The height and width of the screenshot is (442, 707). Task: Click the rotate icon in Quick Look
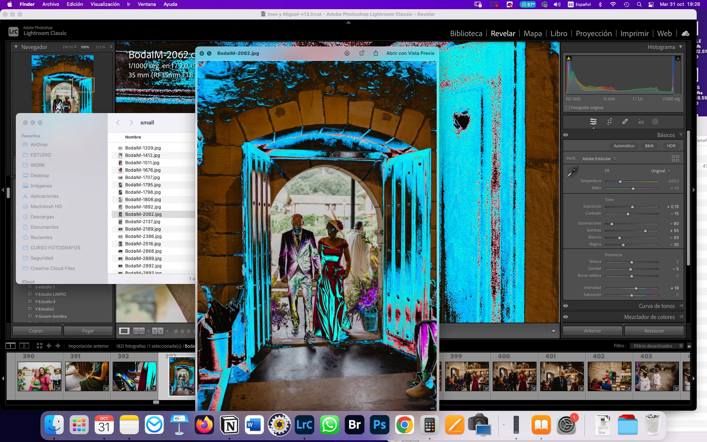[362, 53]
